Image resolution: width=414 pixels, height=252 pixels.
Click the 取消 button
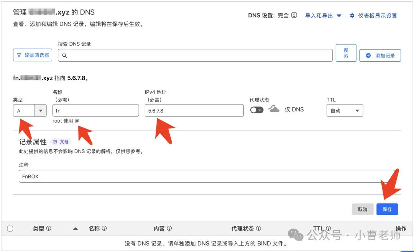point(362,209)
